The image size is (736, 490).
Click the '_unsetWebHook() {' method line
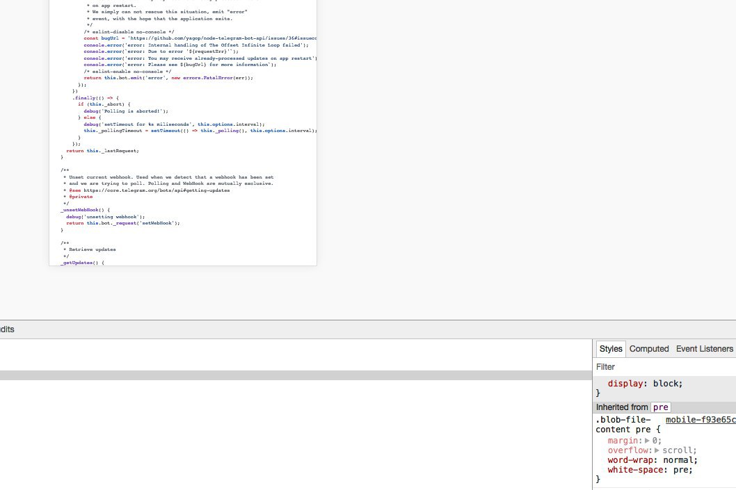85,210
